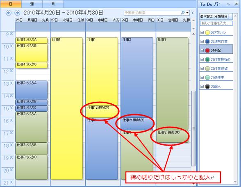
Task: Switch to the 月 month view tab
Action: pyautogui.click(x=53, y=4)
